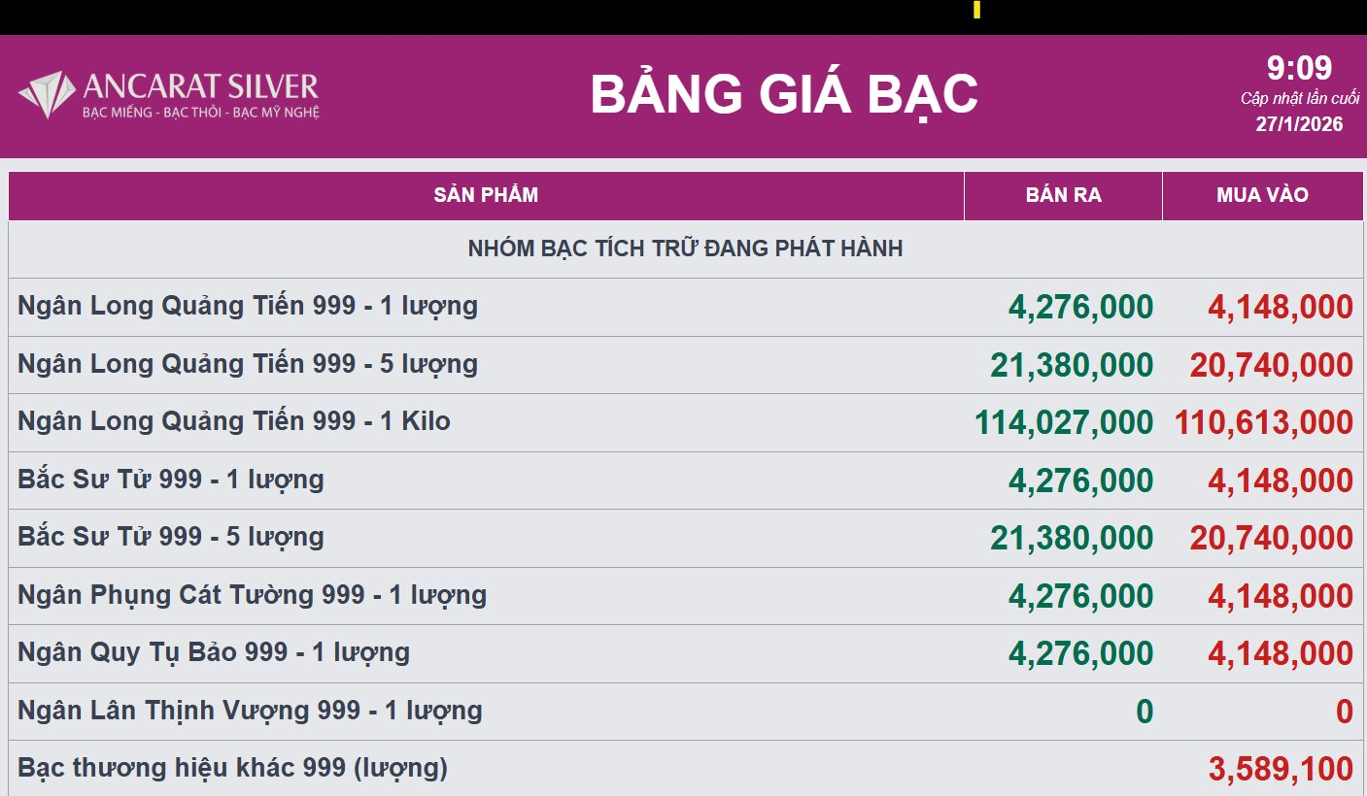The width and height of the screenshot is (1367, 796).
Task: Click the BẢNG GIÁ BẠC title
Action: point(783,94)
